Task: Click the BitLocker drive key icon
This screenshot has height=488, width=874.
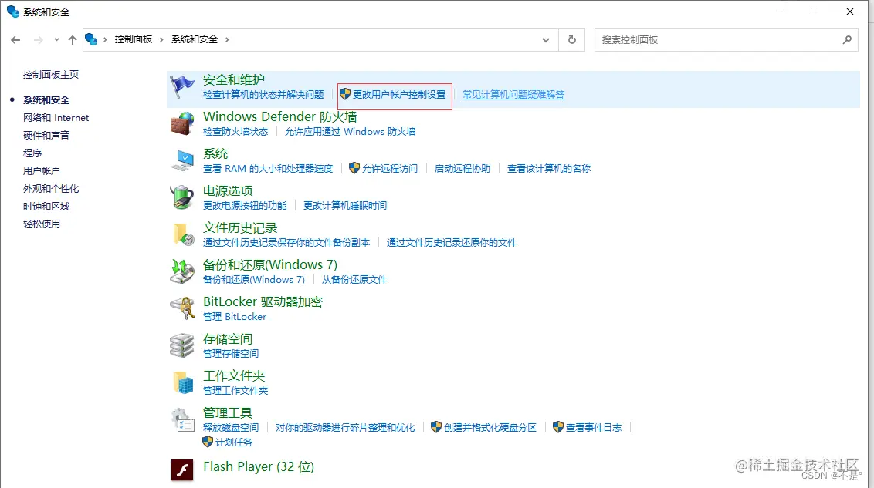Action: (181, 308)
